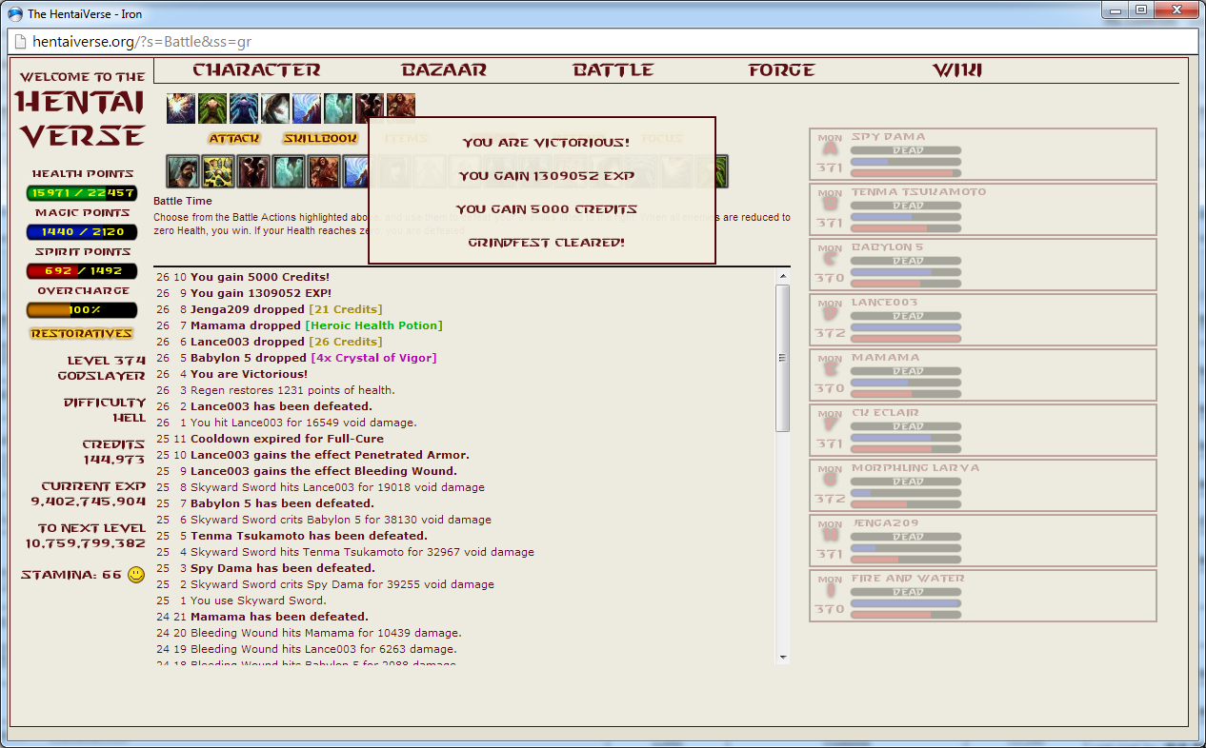This screenshot has height=748, width=1206.
Task: Click the Credits 144,973 value
Action: [x=113, y=460]
